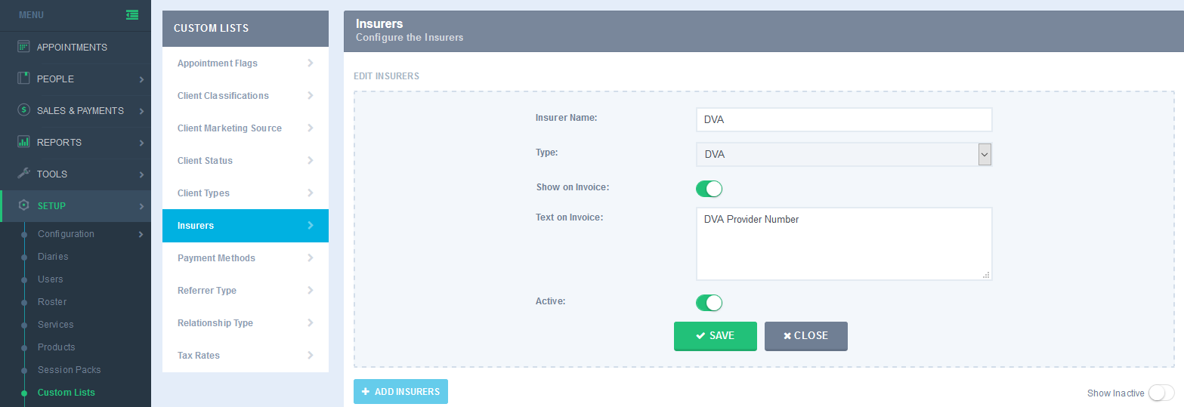Image resolution: width=1184 pixels, height=407 pixels.
Task: Click the Reports bar chart icon
Action: [x=23, y=142]
